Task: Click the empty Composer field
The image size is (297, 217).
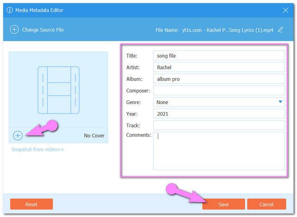Action: [219, 91]
